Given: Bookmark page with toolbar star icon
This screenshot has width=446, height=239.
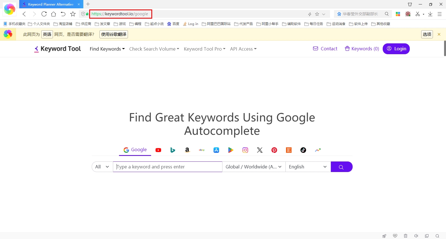Looking at the screenshot, I should click(x=73, y=14).
